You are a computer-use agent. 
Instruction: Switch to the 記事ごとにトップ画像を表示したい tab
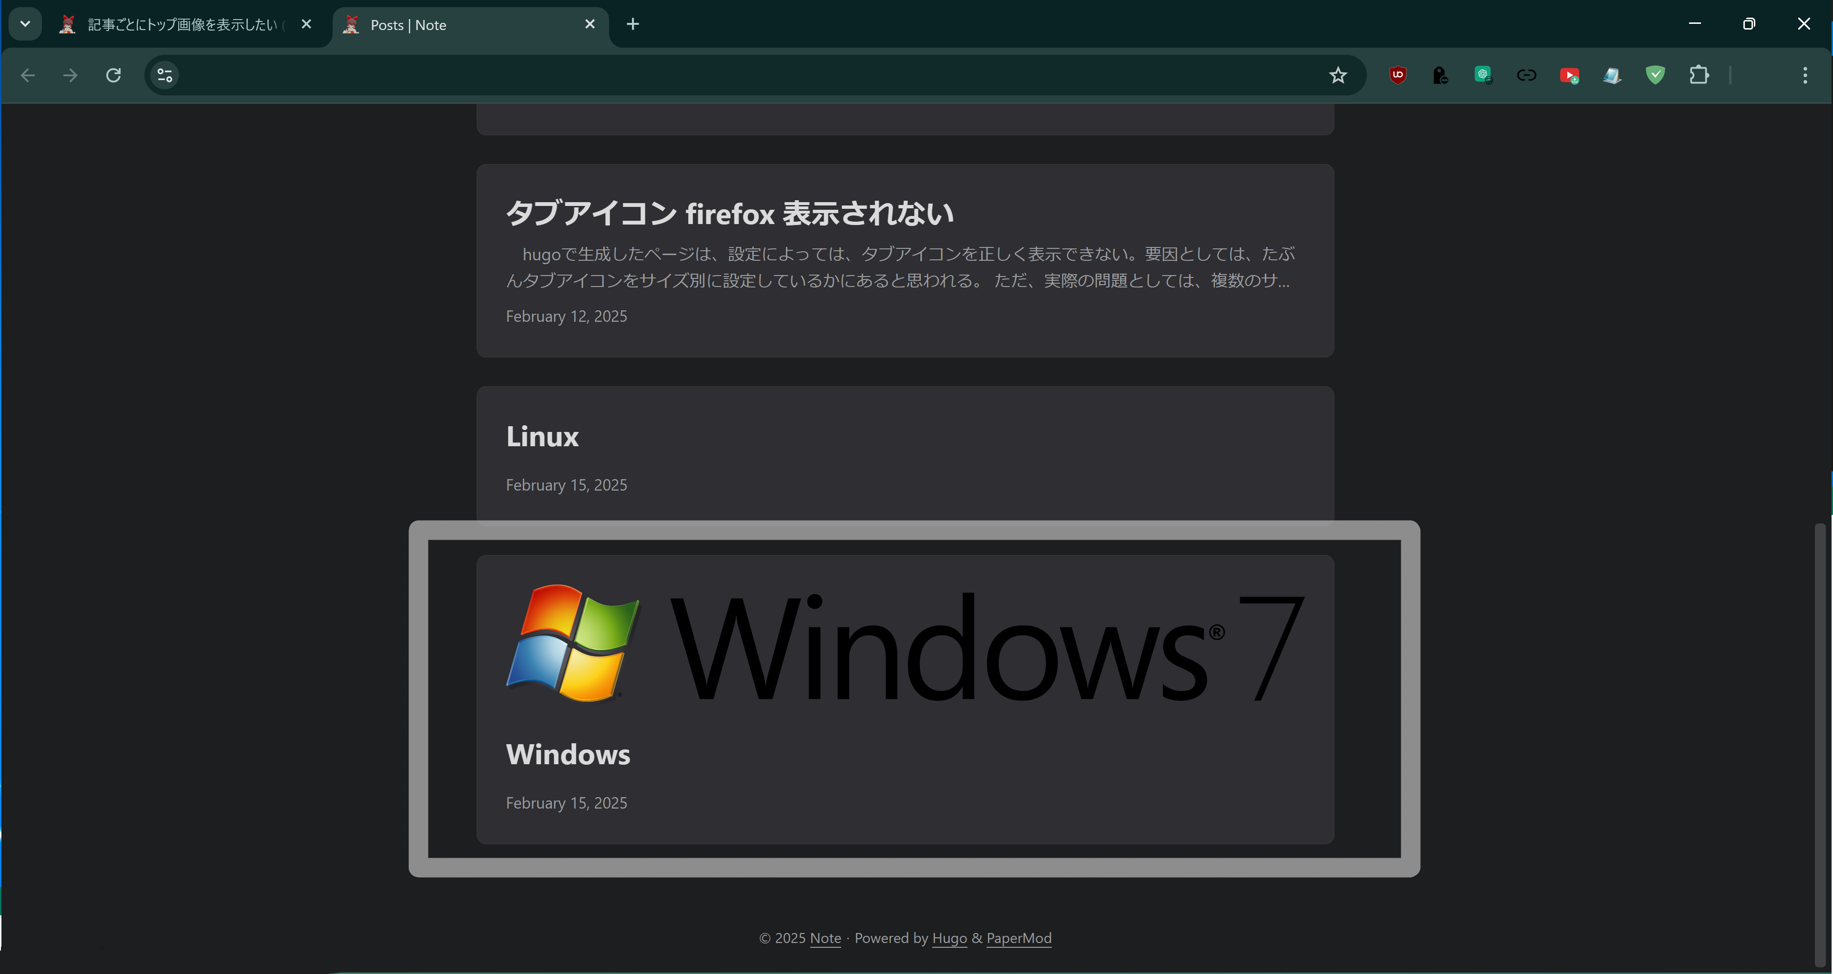pos(182,25)
